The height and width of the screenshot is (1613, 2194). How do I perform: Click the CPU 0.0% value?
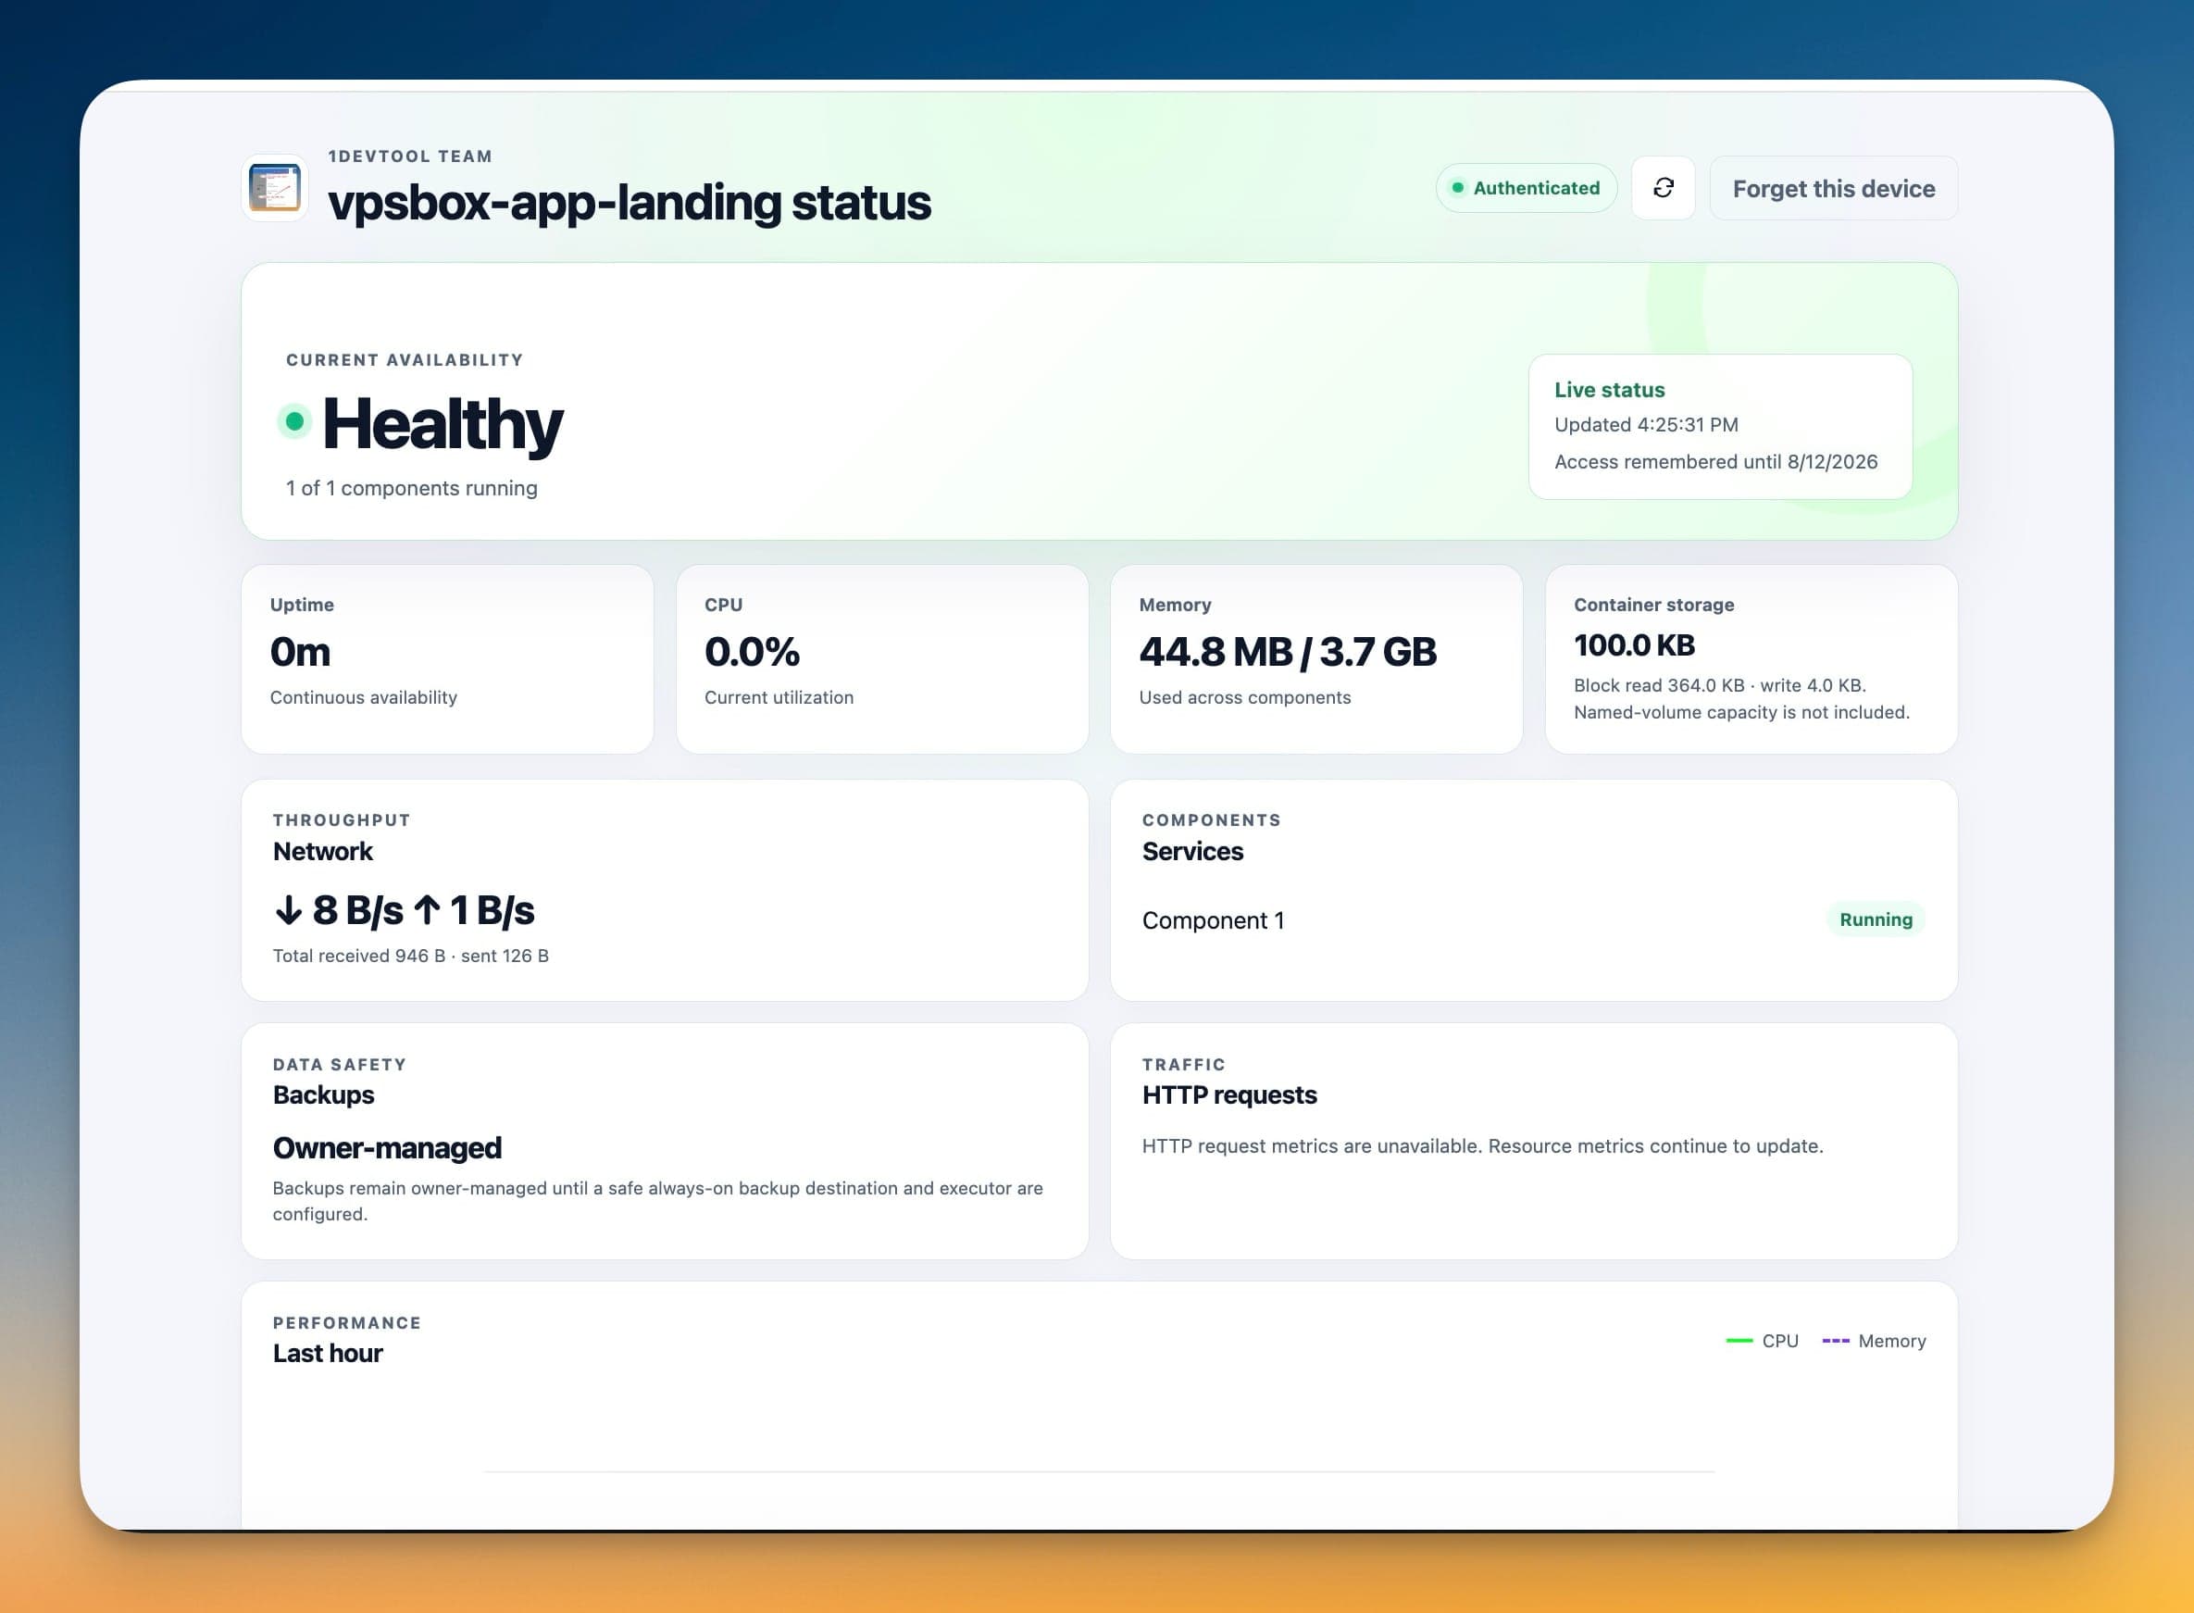tap(752, 651)
